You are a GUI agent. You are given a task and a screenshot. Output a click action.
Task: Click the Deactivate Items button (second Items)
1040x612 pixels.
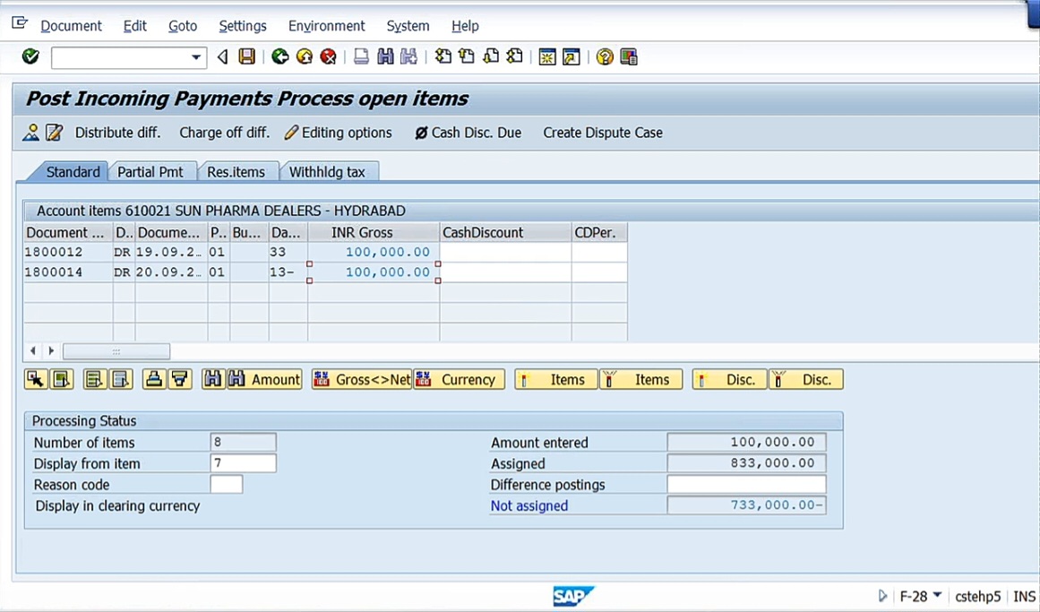641,380
